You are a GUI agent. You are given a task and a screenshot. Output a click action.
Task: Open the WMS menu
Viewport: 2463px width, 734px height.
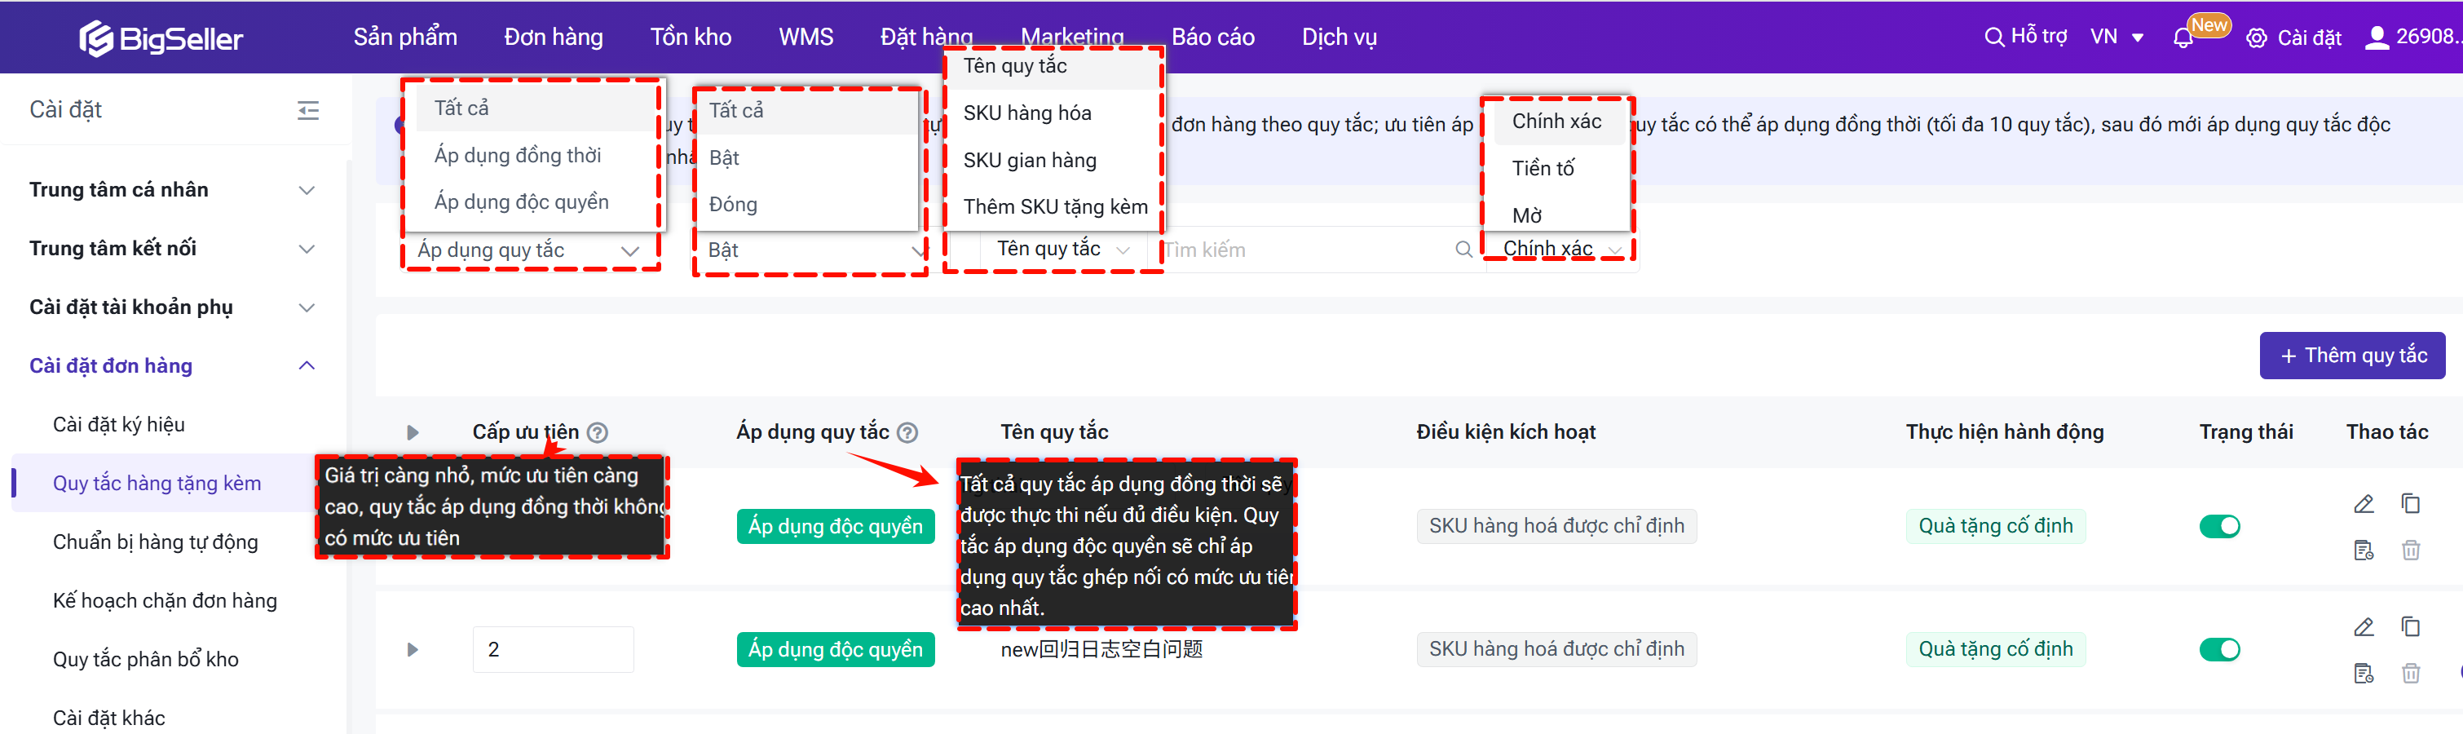pyautogui.click(x=806, y=38)
